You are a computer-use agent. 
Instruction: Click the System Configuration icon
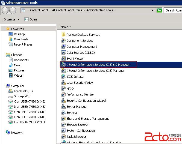pyautogui.click(x=63, y=131)
